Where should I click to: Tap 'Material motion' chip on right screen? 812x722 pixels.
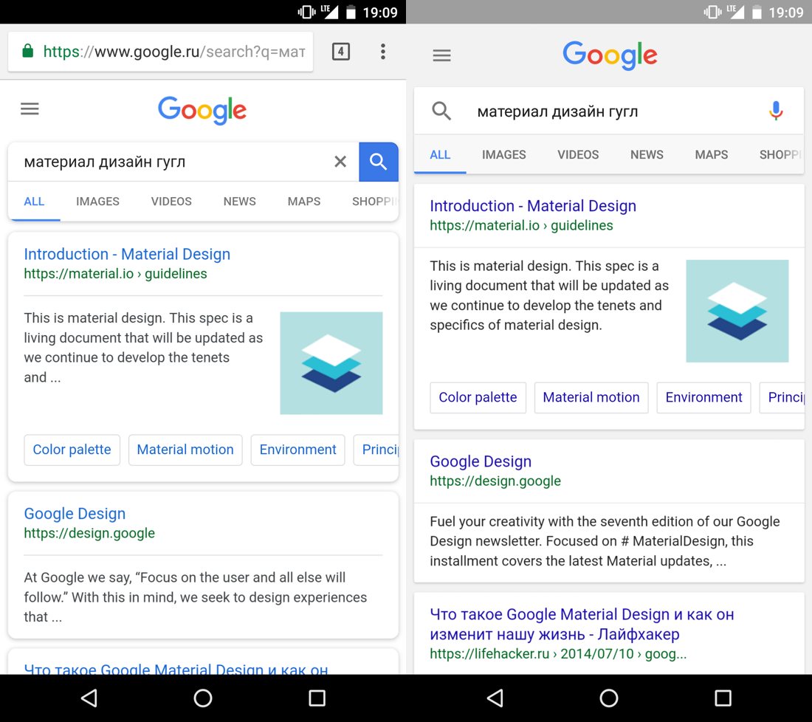tap(591, 397)
